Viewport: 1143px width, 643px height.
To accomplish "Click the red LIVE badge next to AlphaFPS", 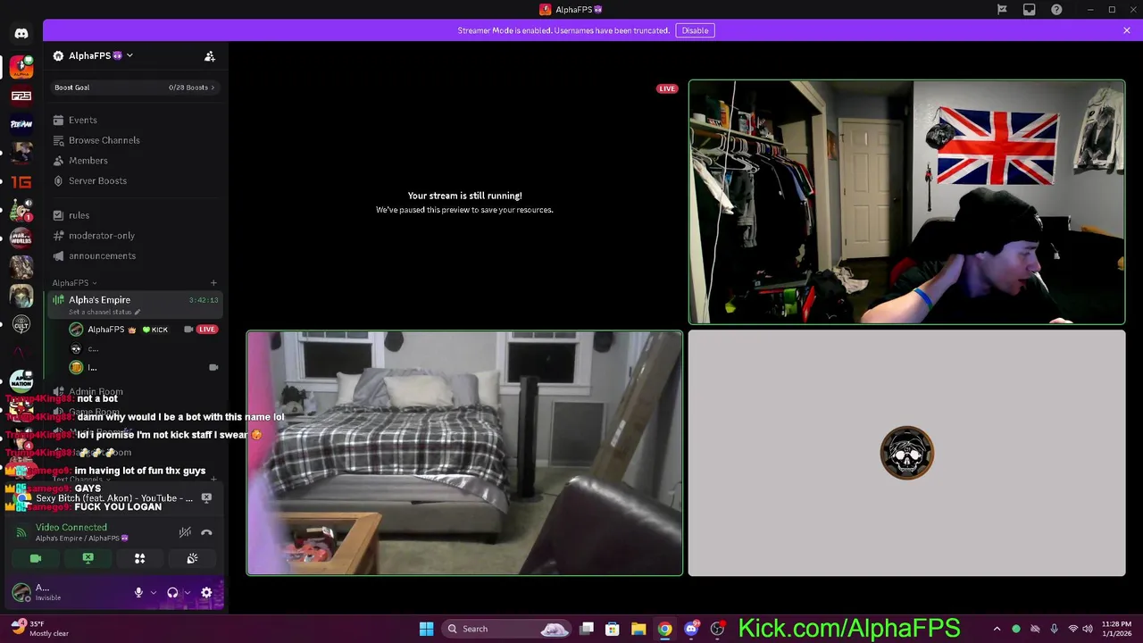I will pyautogui.click(x=207, y=330).
